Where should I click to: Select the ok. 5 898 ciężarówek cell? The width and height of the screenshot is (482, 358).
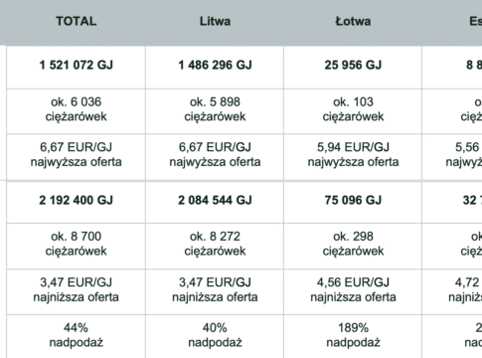coord(215,111)
